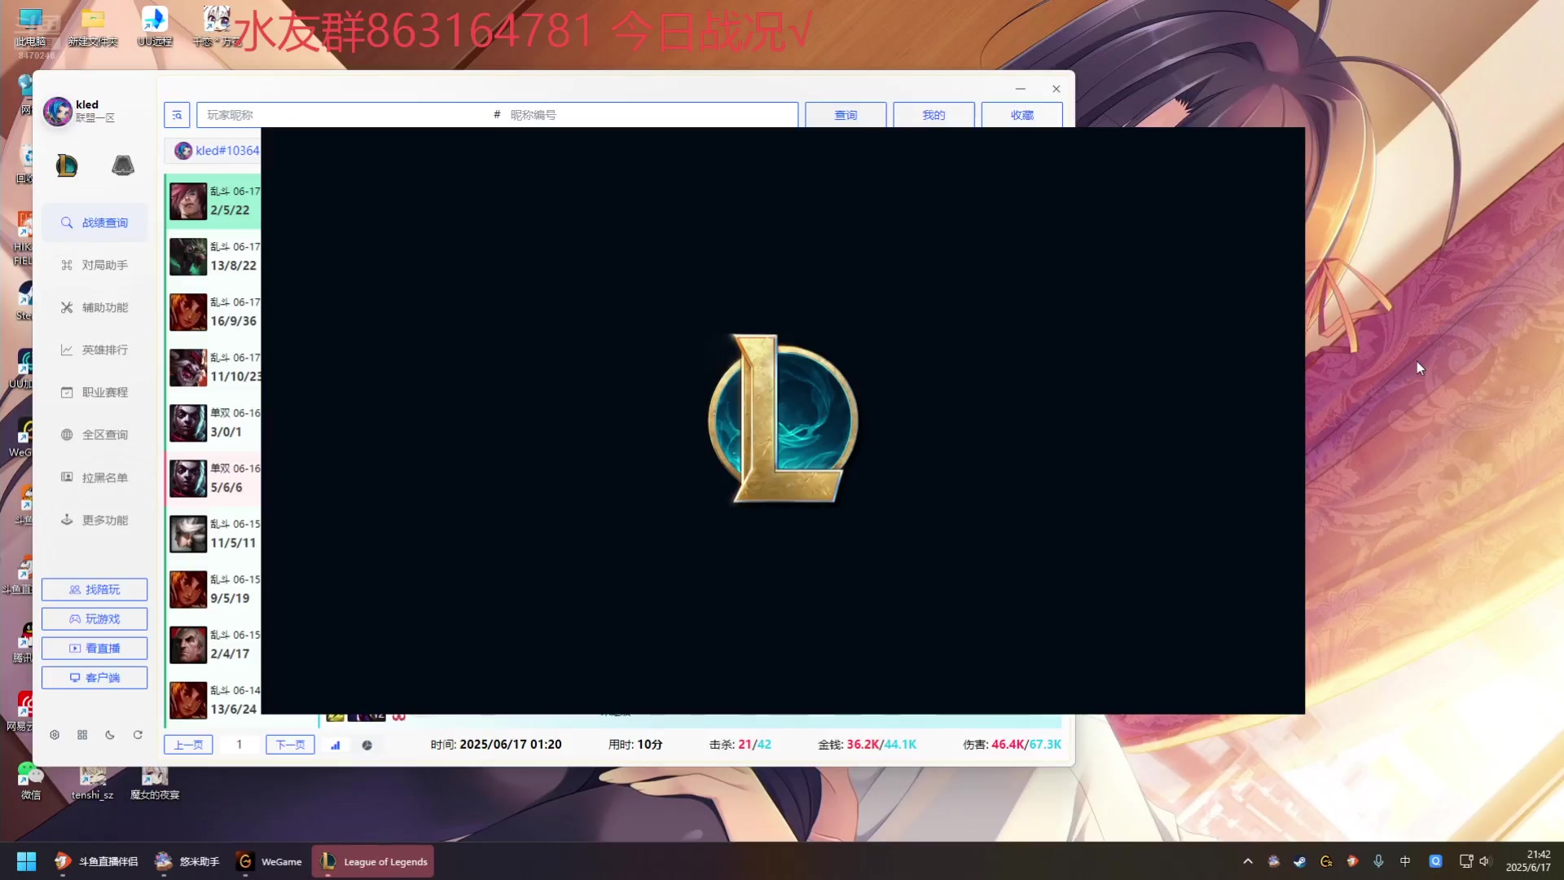The image size is (1564, 880).
Task: Open 职业赛程 in the sidebar
Action: [x=94, y=392]
